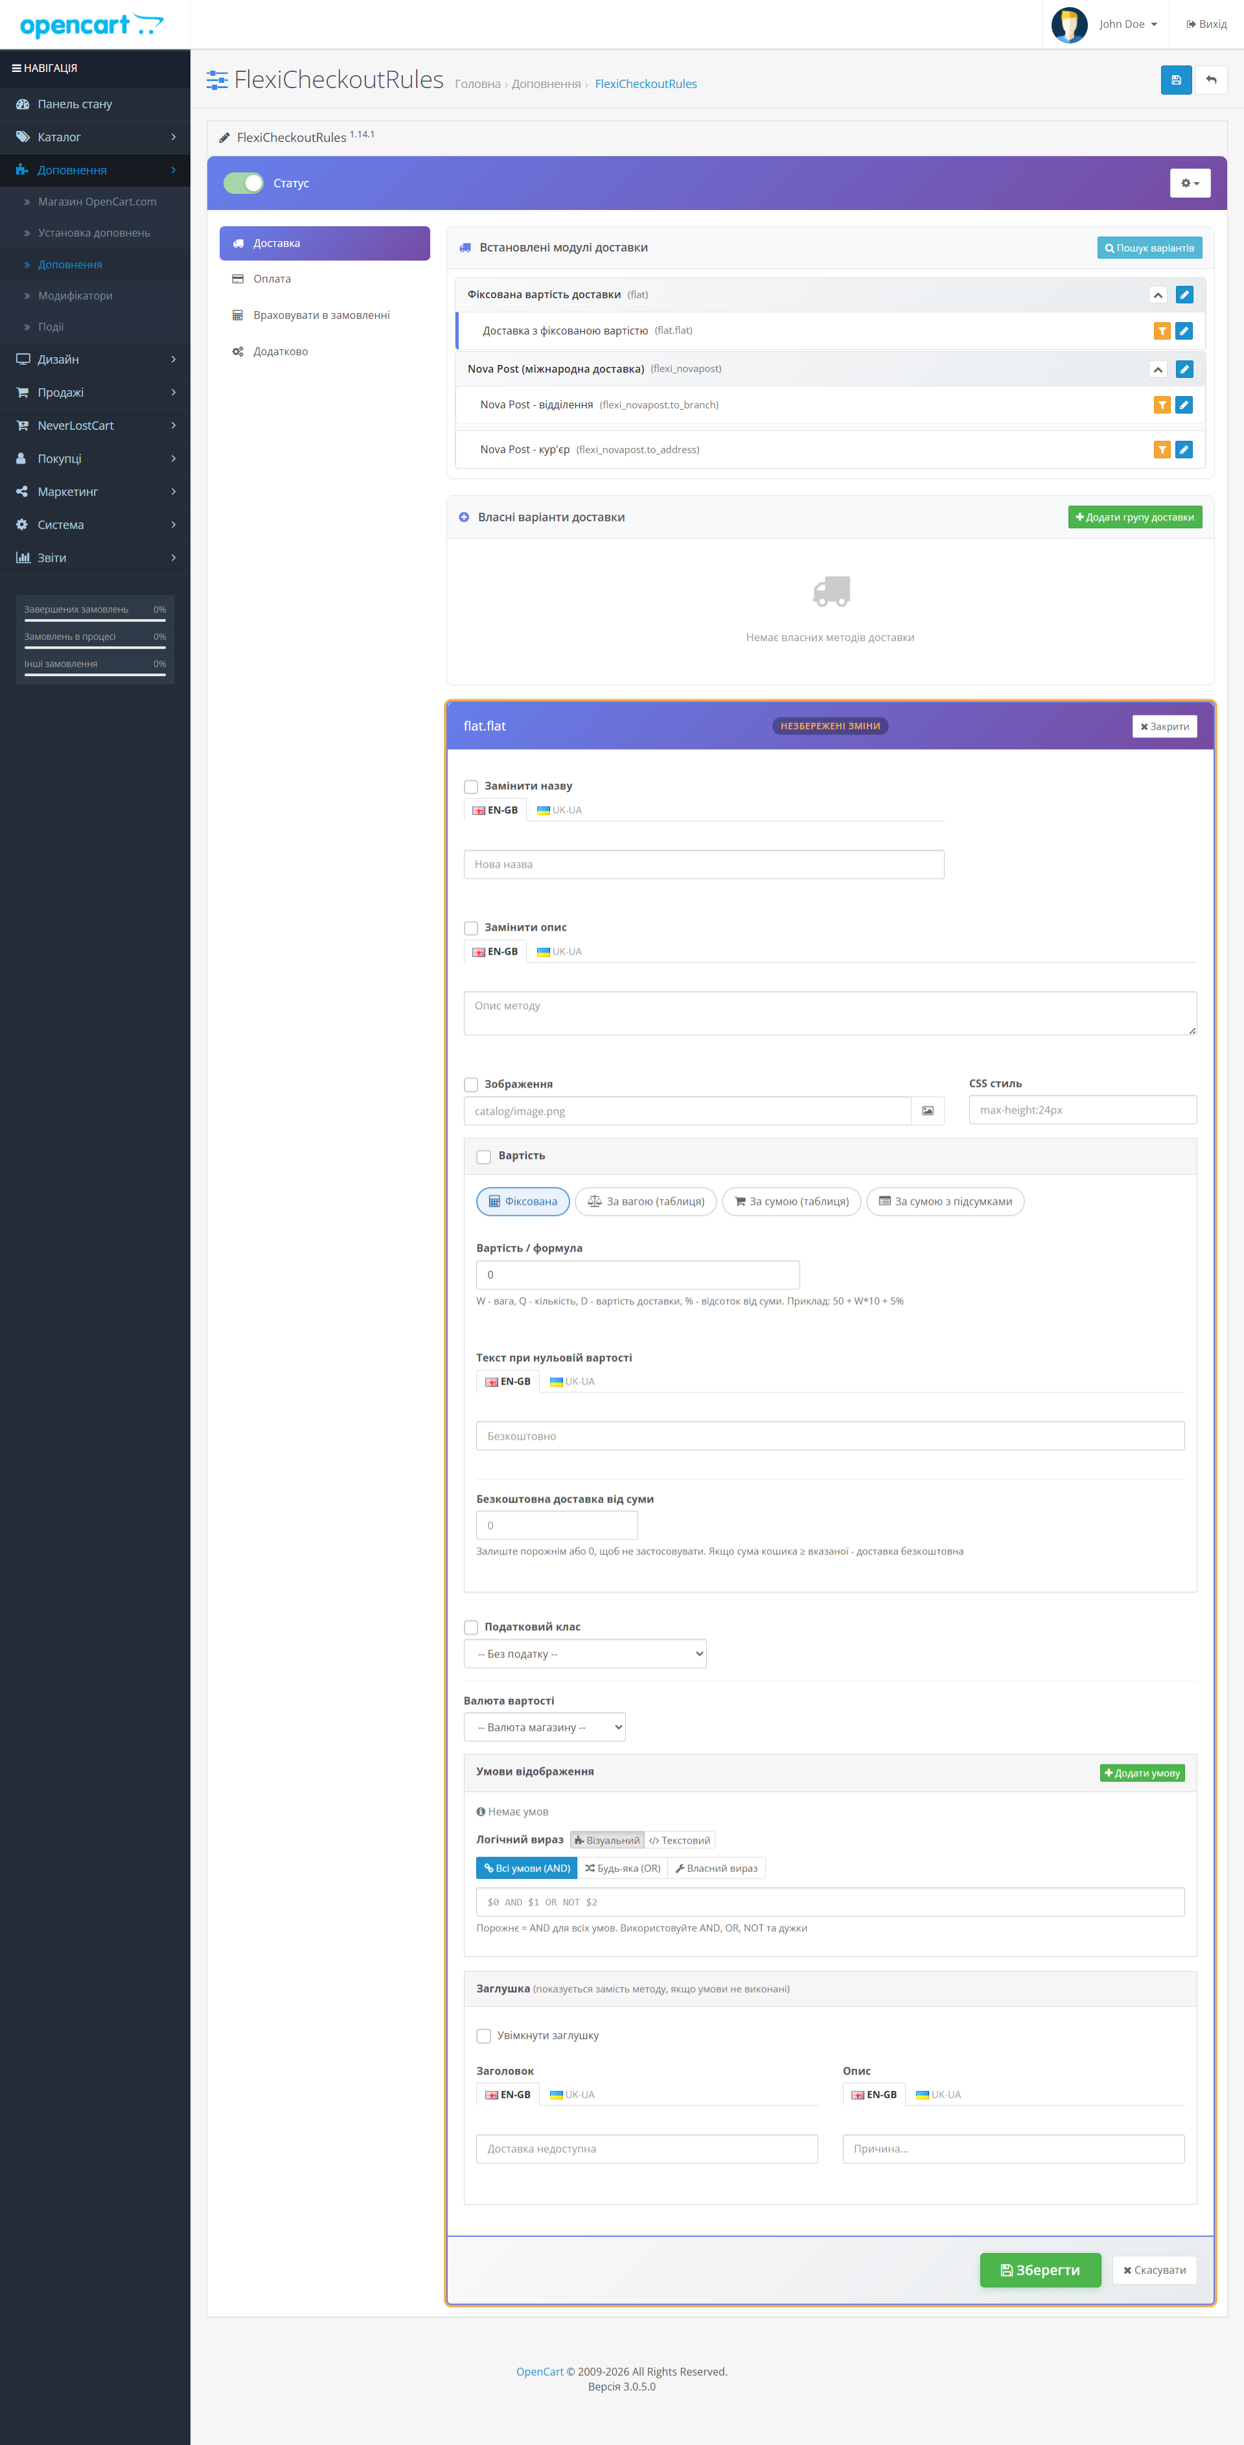The image size is (1244, 2445).
Task: Open Панель стану in sidebar
Action: (95, 104)
